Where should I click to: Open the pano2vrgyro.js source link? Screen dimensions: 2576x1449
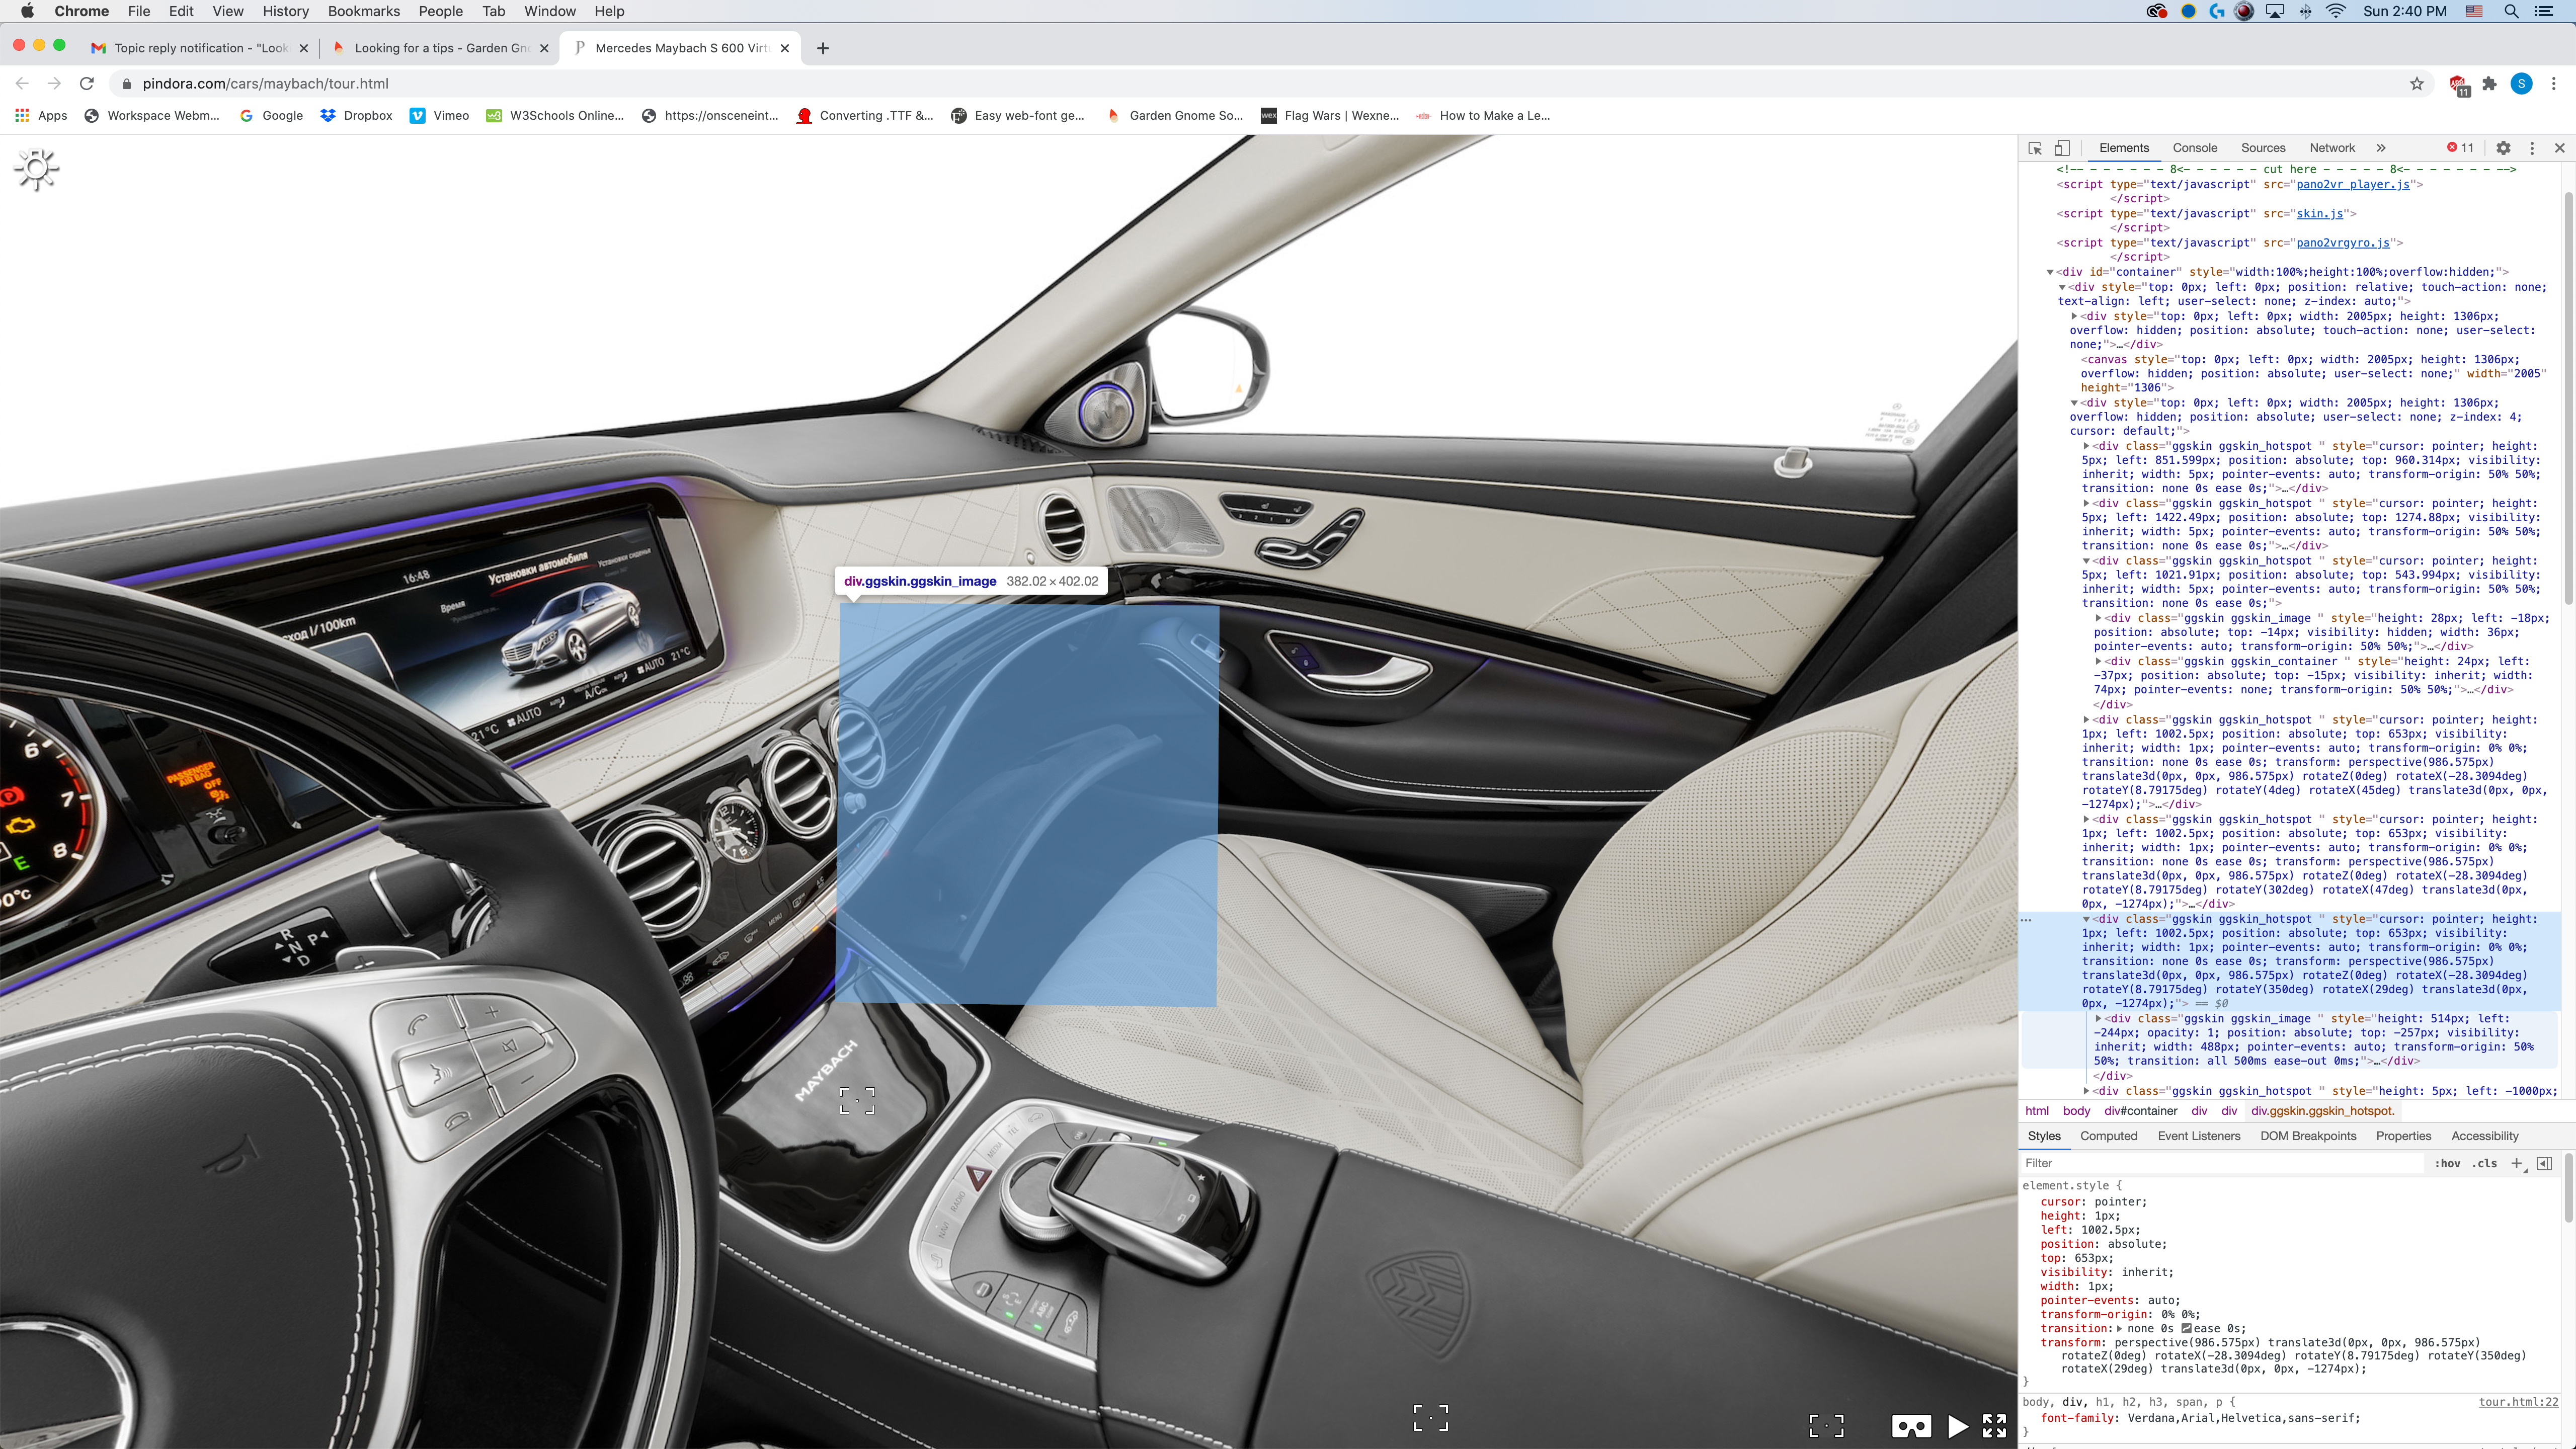(x=2342, y=242)
